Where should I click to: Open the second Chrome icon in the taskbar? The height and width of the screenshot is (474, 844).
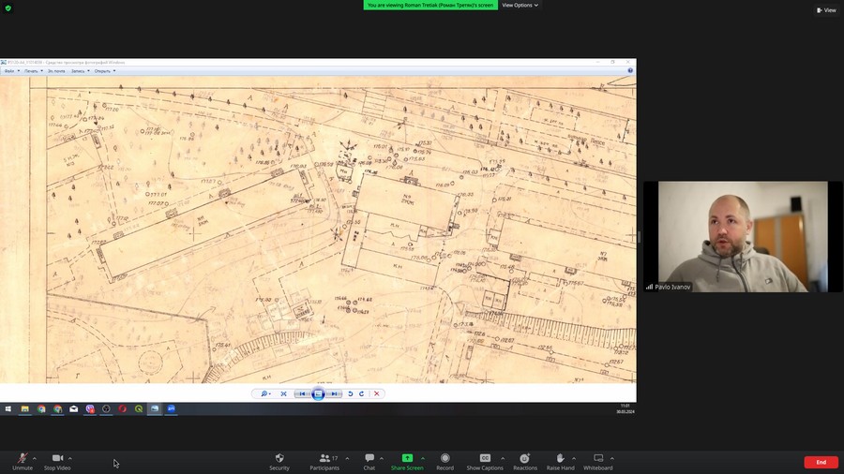[x=57, y=409]
